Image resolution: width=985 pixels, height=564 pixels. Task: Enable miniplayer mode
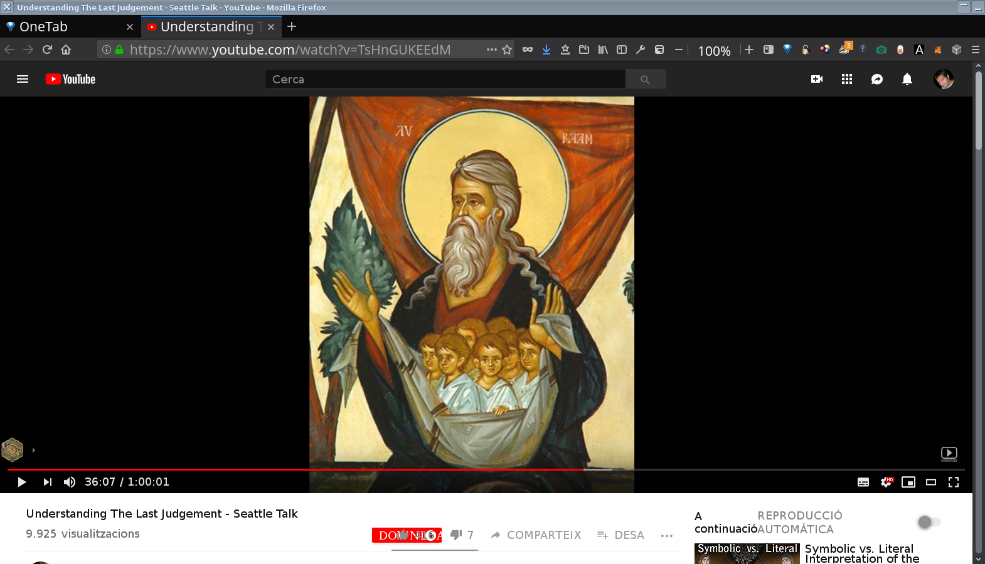[908, 482]
